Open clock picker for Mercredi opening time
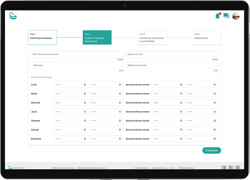 (85, 103)
